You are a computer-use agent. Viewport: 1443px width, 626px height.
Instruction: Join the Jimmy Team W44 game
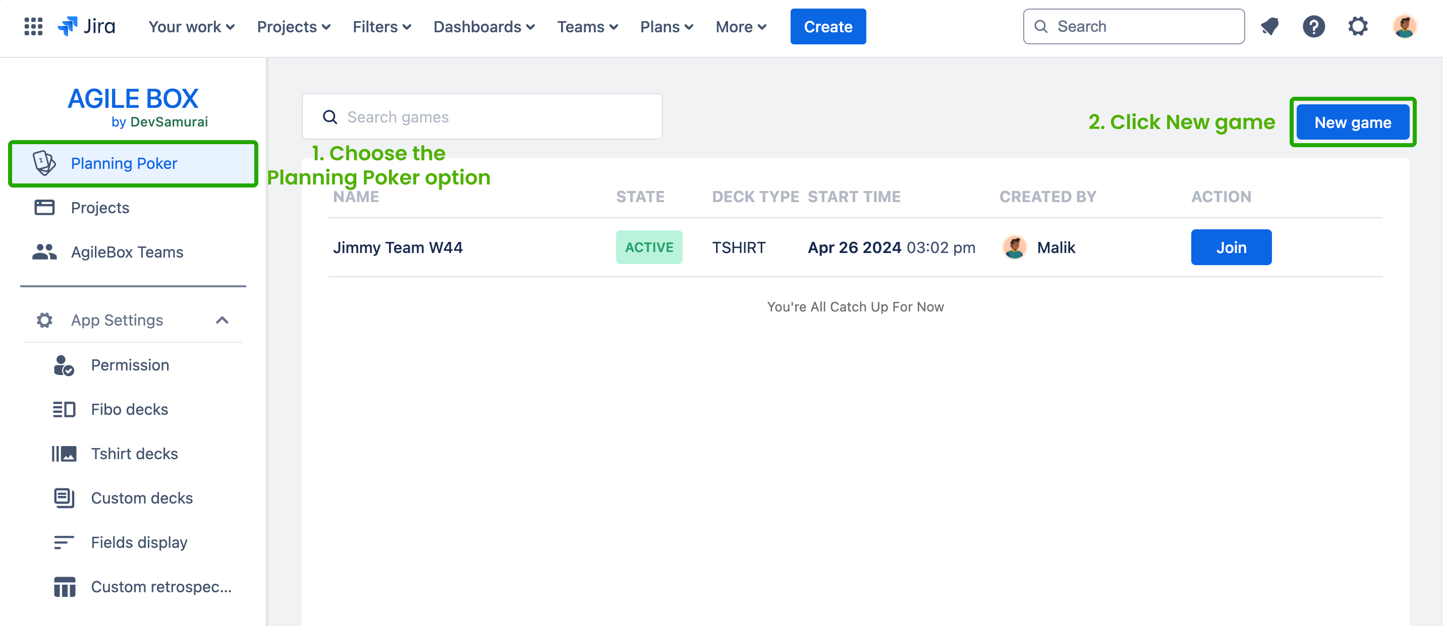[1231, 247]
